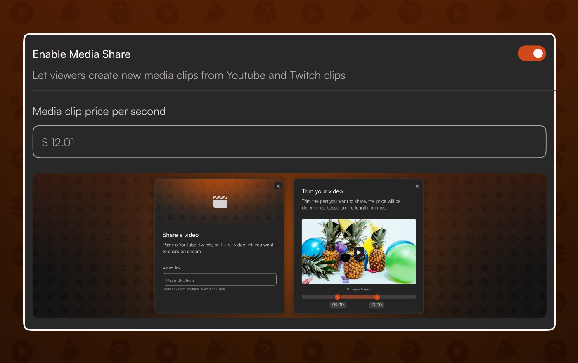Close the Share a video dialog
The image size is (578, 363).
tap(278, 186)
